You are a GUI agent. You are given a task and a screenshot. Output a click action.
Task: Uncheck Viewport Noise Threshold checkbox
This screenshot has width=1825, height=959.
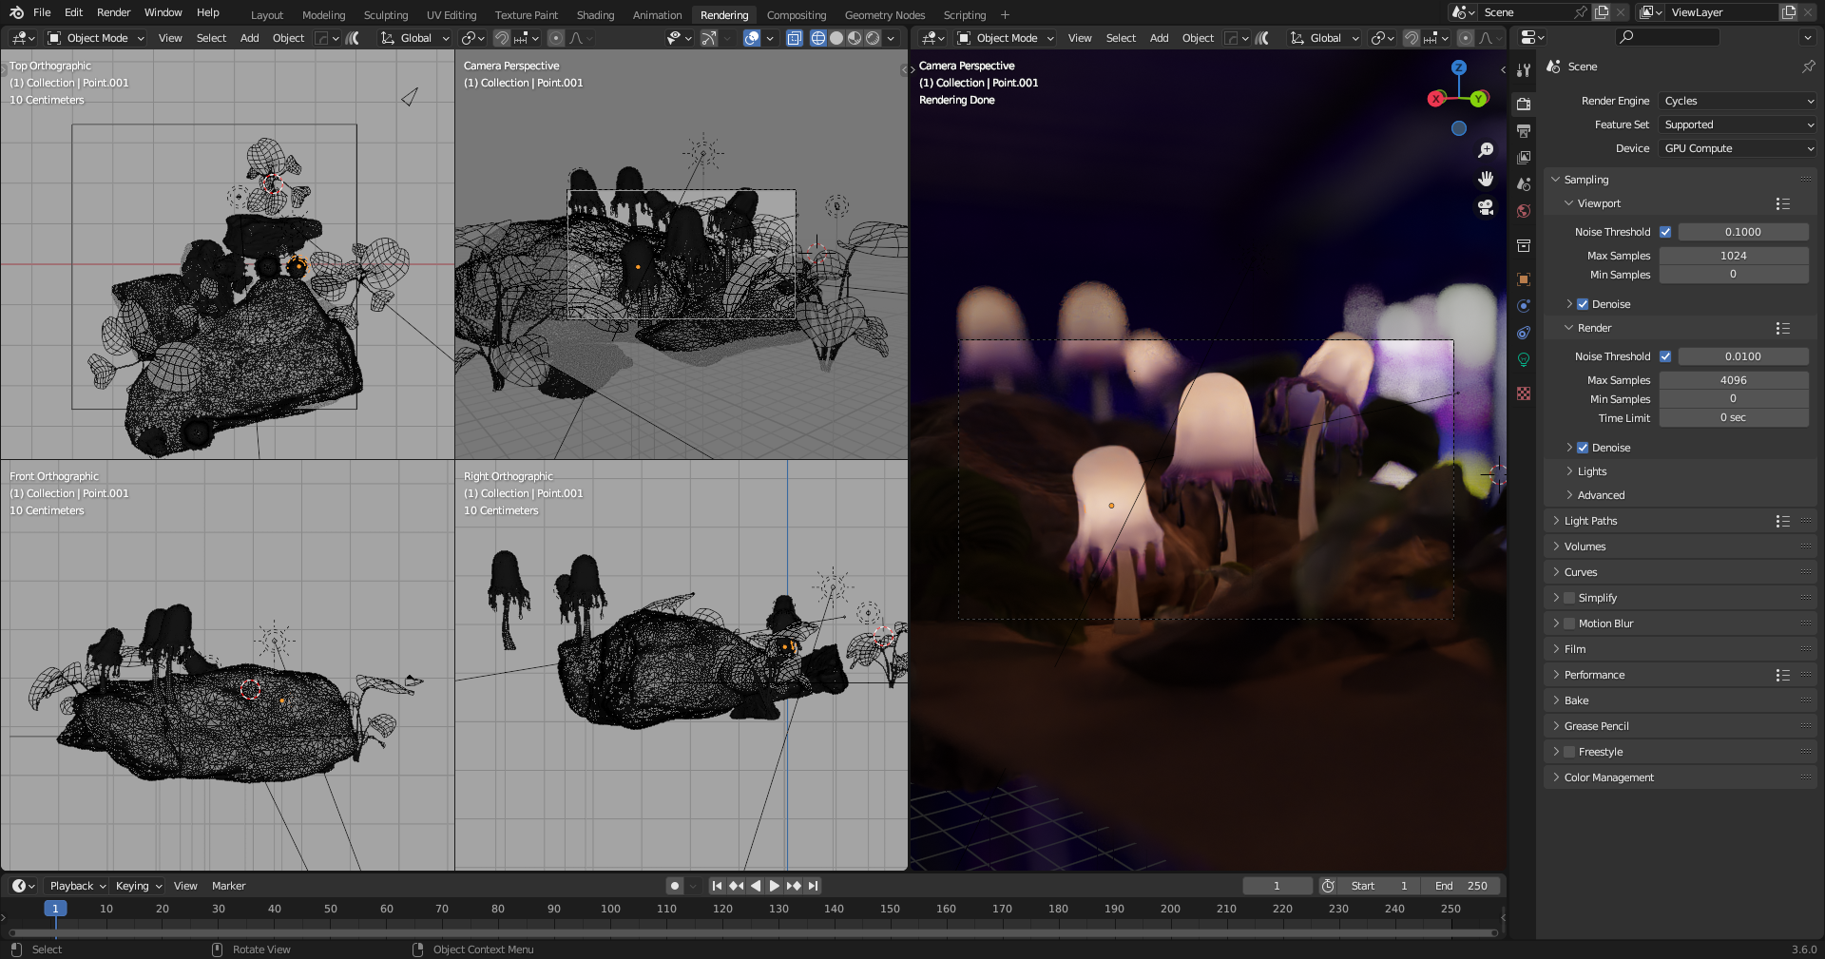[1665, 232]
